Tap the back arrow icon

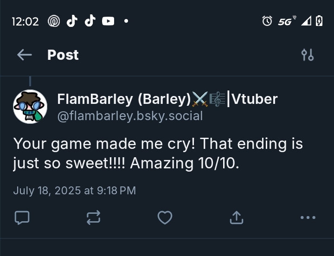click(24, 55)
